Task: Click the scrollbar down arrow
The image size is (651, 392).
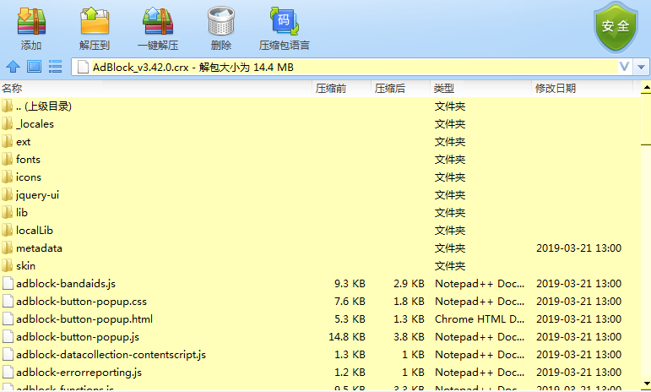Action: [x=646, y=384]
